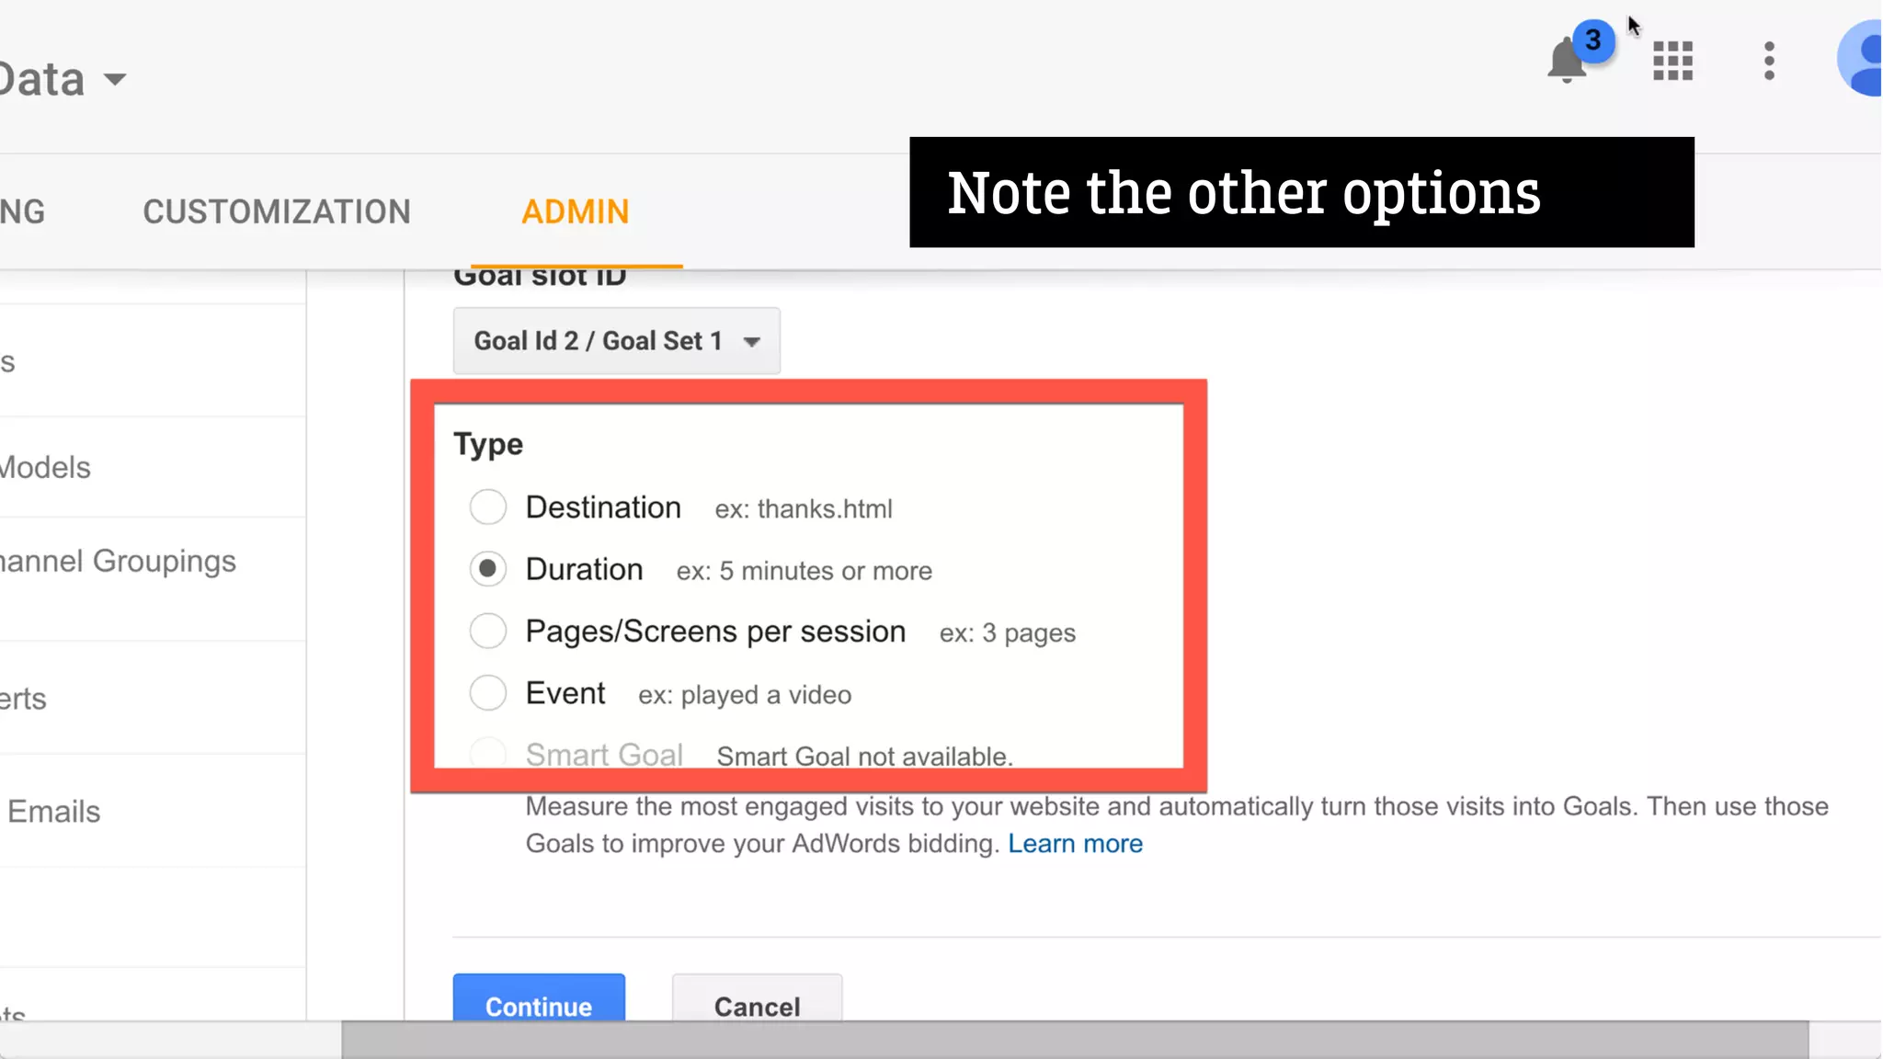The image size is (1883, 1059).
Task: Select the Destination goal type
Action: (488, 507)
